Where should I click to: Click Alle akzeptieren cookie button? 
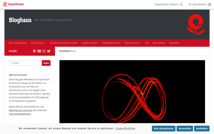(x=164, y=129)
